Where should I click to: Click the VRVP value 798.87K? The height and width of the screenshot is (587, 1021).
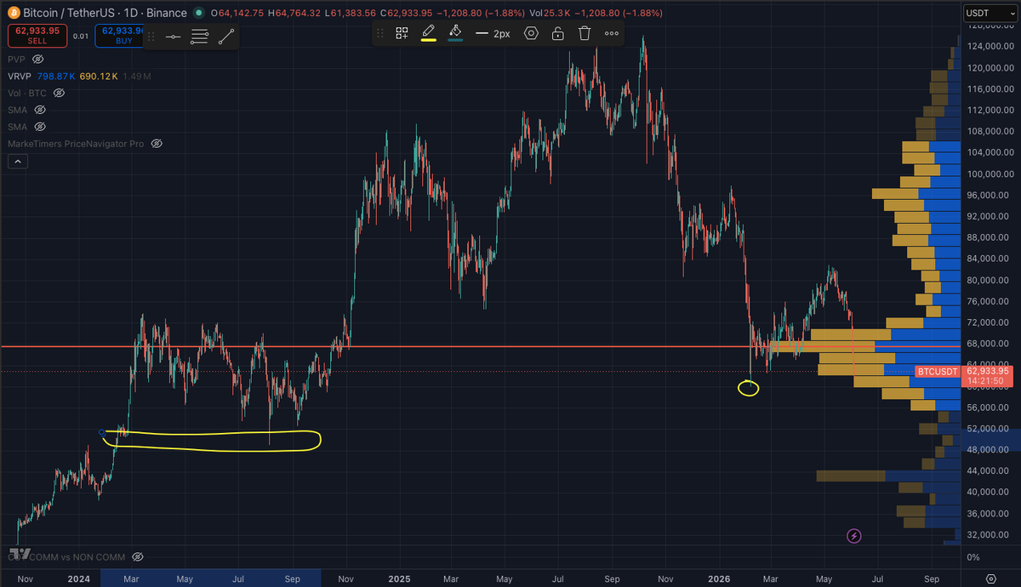coord(54,77)
